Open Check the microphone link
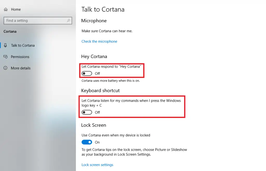 point(99,41)
